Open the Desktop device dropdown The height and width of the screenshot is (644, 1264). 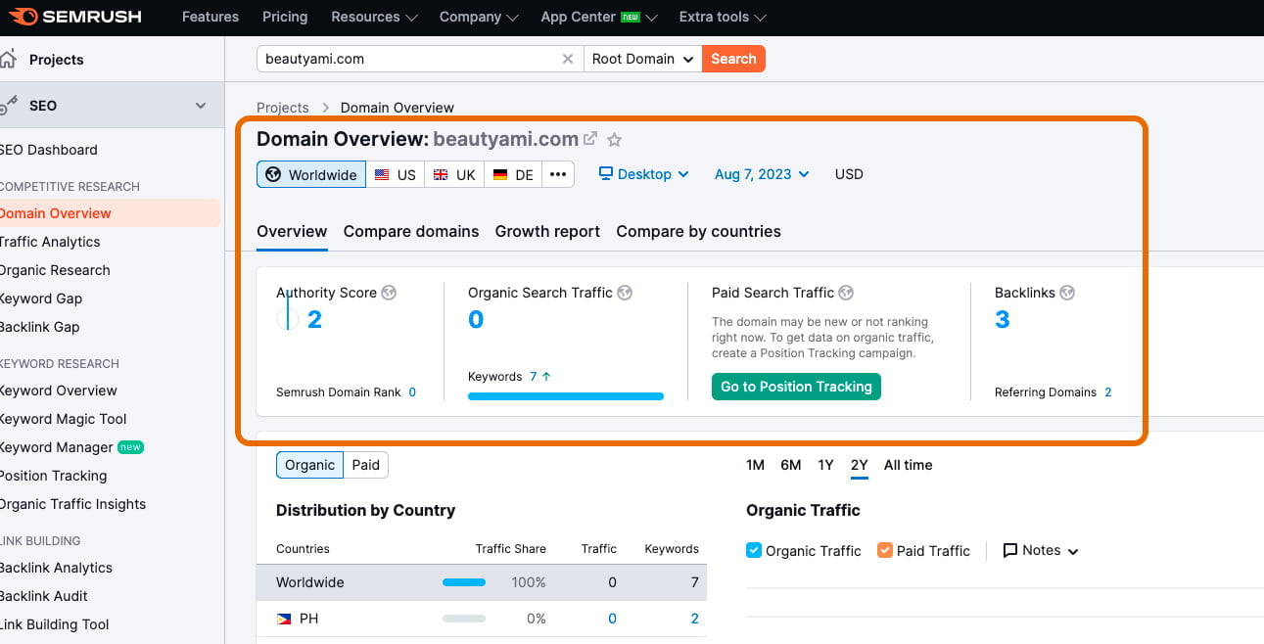[643, 174]
